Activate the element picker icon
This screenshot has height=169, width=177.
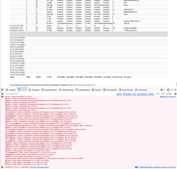pos(2,90)
